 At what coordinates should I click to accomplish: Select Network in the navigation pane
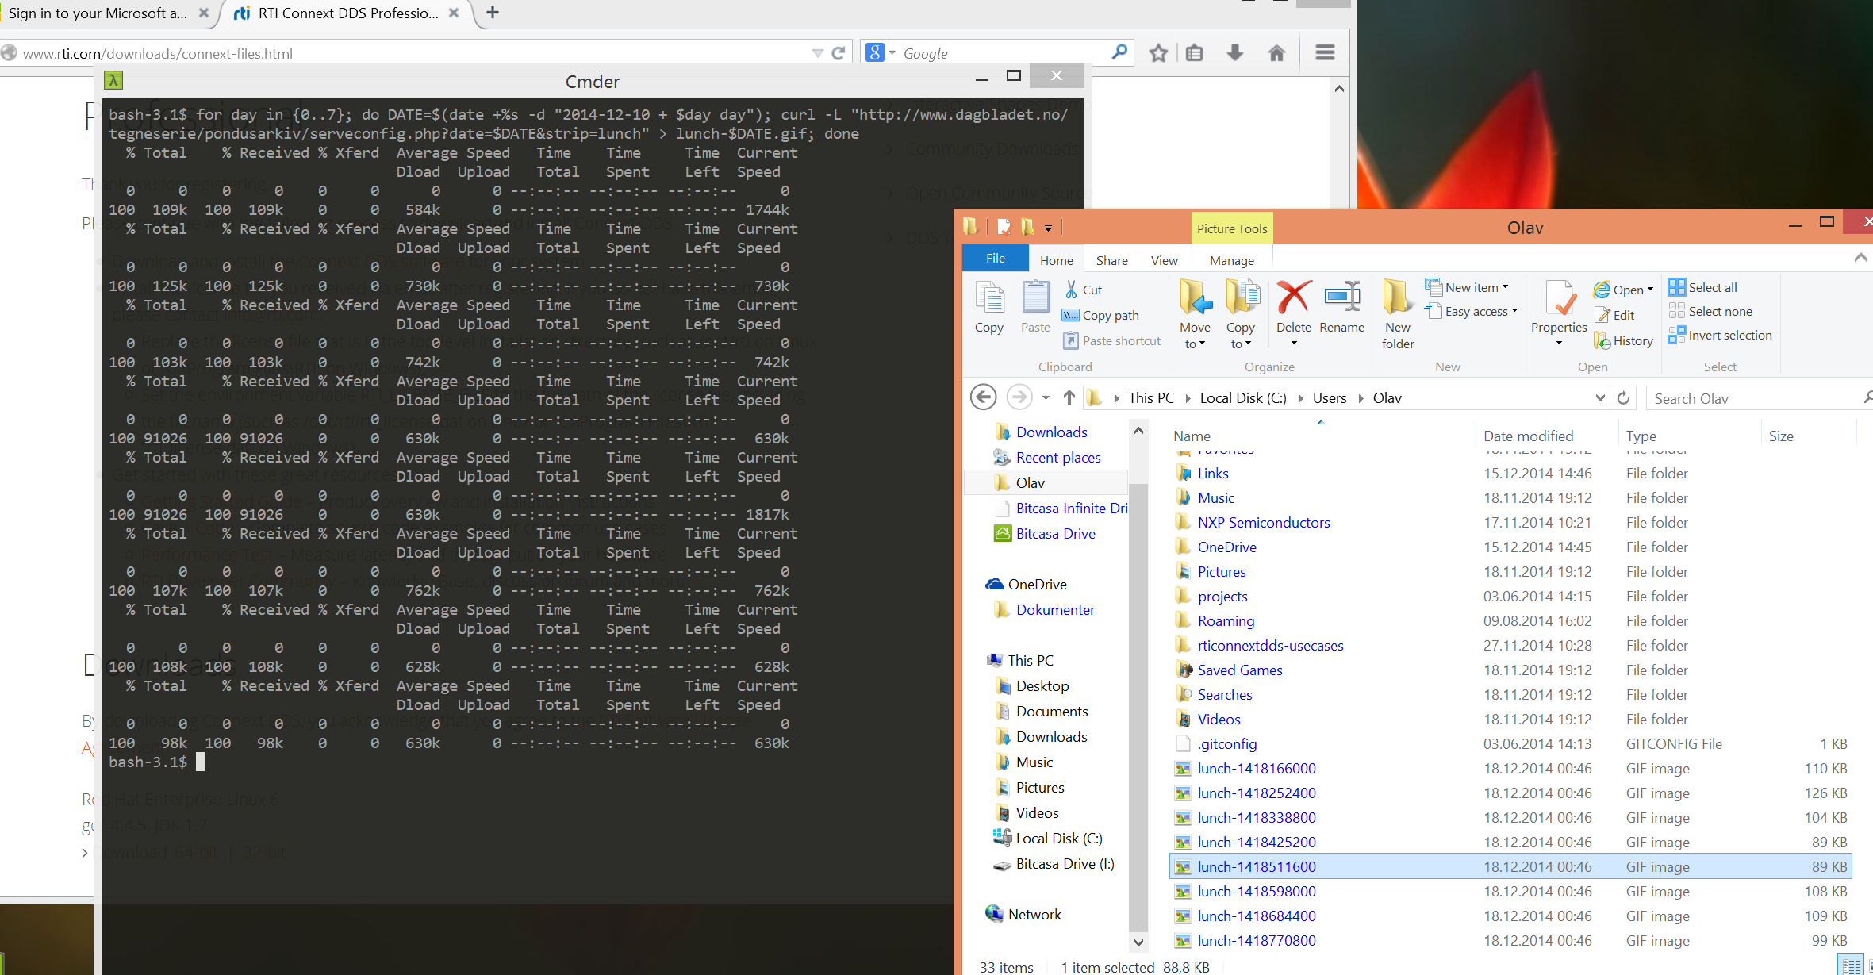coord(1034,915)
